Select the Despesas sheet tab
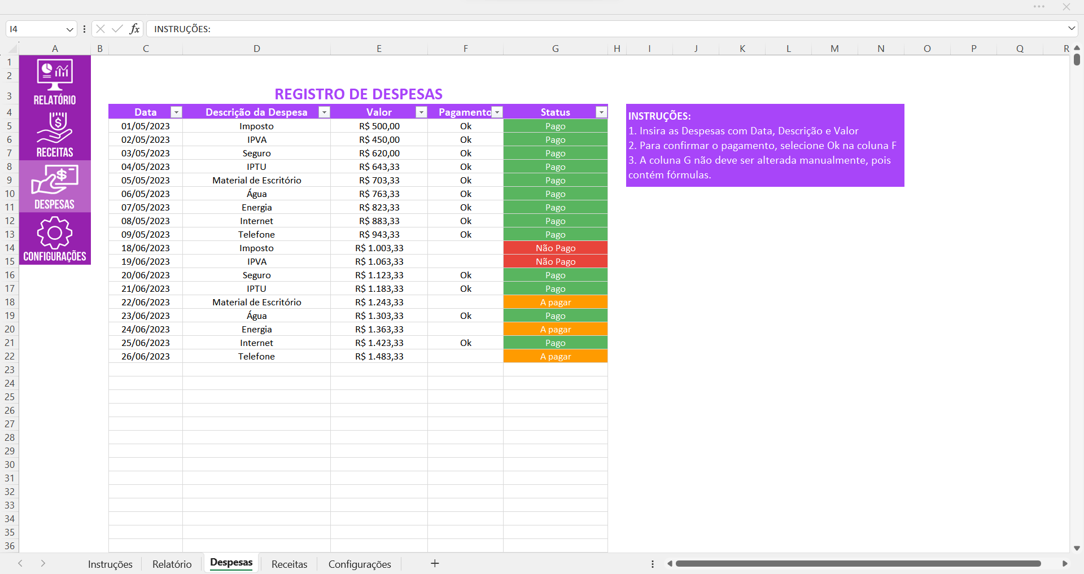This screenshot has width=1084, height=574. coord(231,563)
